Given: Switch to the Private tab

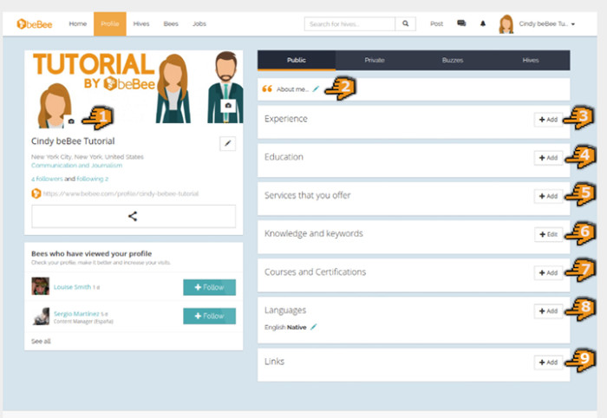Looking at the screenshot, I should click(x=375, y=60).
